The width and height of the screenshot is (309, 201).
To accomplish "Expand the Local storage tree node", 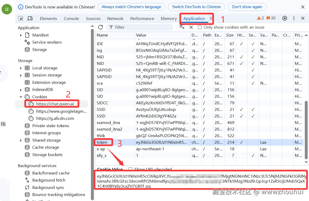I will [21, 68].
